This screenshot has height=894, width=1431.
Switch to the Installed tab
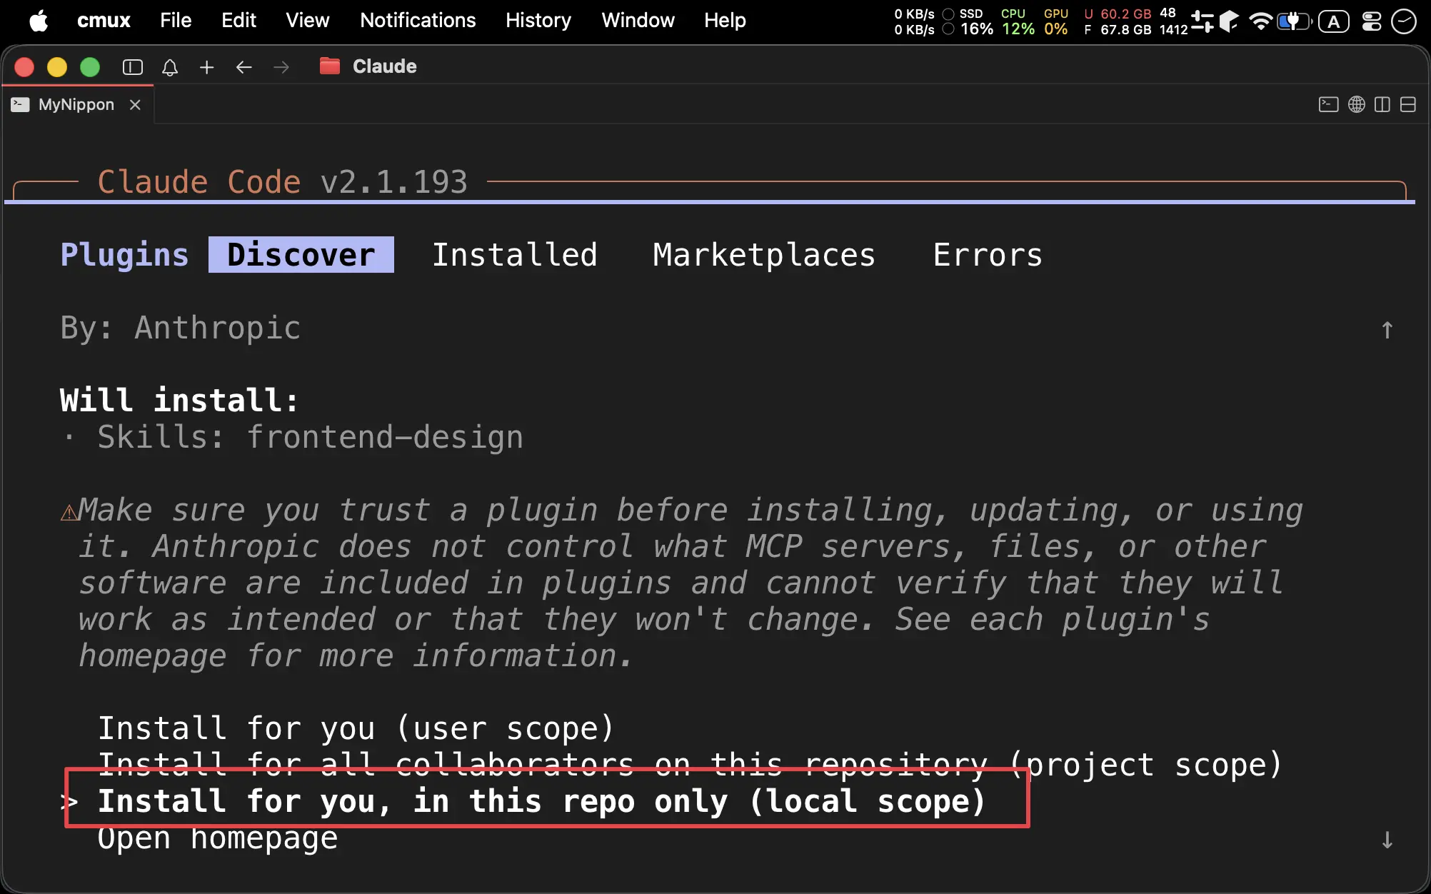(515, 255)
